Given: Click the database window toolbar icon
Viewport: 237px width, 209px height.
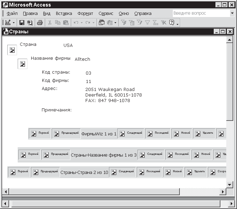Looking at the screenshot, I should [x=102, y=23].
